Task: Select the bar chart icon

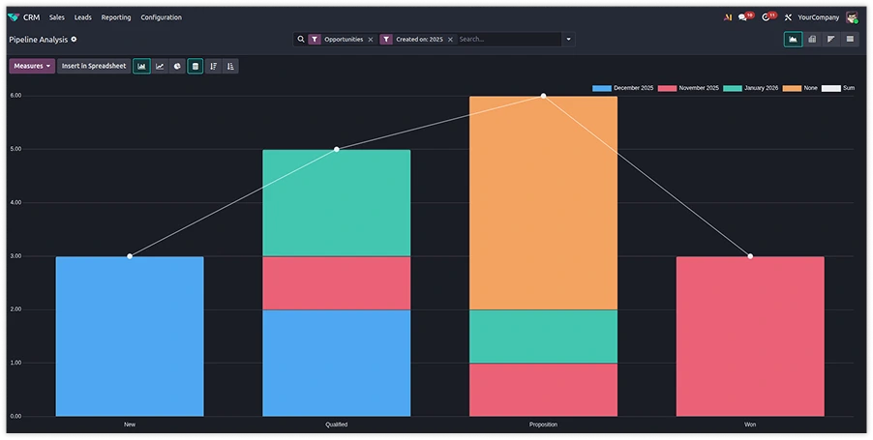Action: click(x=141, y=66)
